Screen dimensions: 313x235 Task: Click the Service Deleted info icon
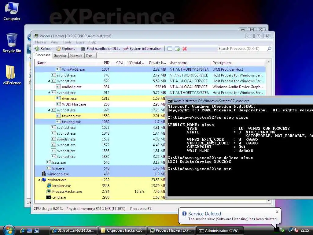[x=184, y=214]
